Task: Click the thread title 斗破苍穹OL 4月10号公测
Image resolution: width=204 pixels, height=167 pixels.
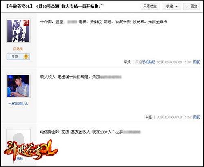Action: tap(54, 6)
